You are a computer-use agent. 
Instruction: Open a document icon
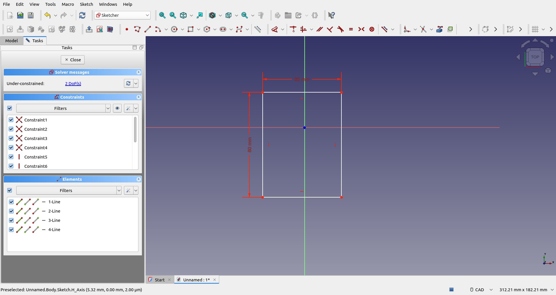pyautogui.click(x=20, y=15)
